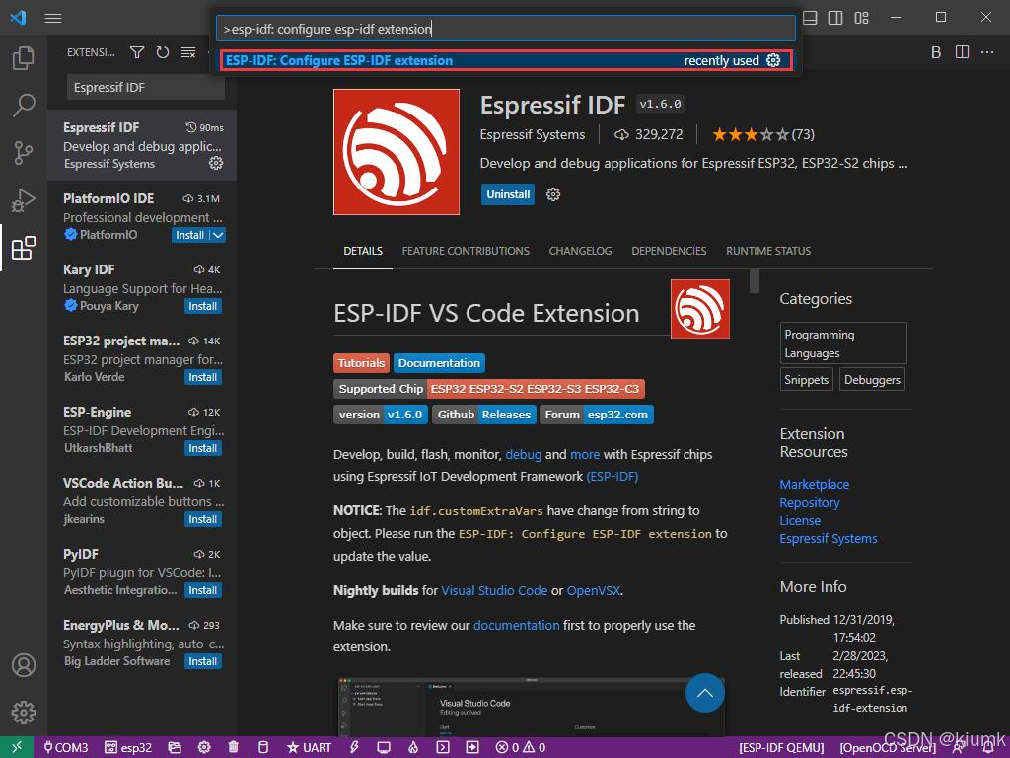Install the Kary IDF extension
The image size is (1010, 758).
(x=203, y=306)
